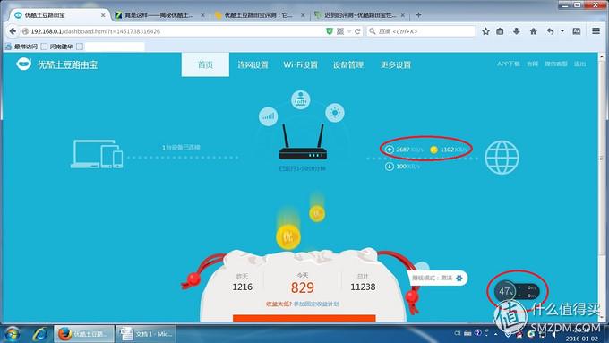Viewport: 609px width, 343px height.
Task: Click the 47% floating speed widget
Action: (517, 291)
